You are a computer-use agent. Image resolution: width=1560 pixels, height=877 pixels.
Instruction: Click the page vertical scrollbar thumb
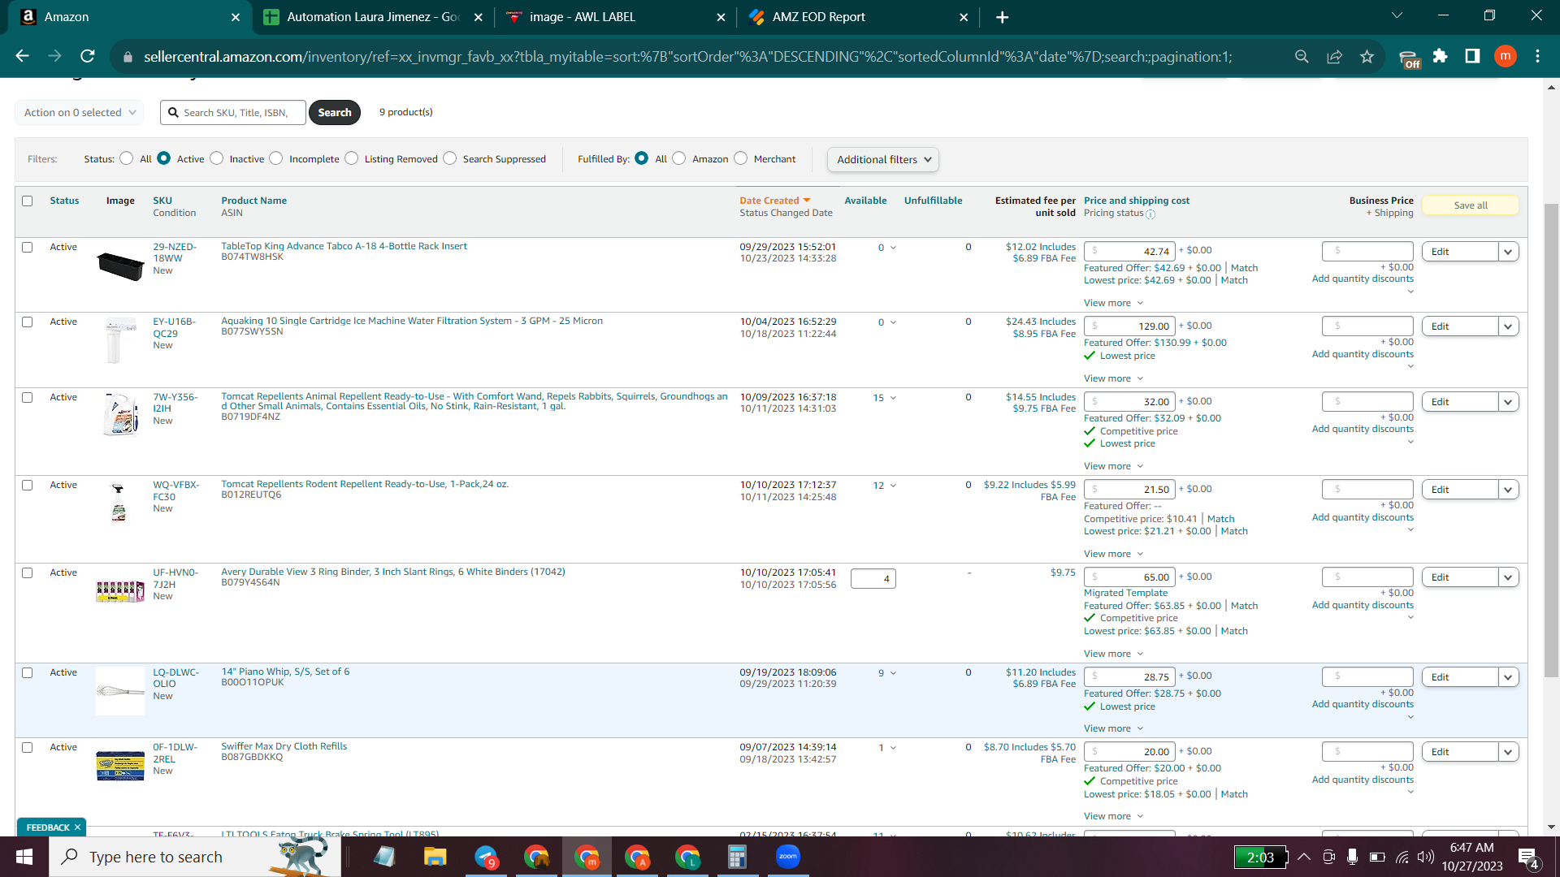pos(1551,438)
